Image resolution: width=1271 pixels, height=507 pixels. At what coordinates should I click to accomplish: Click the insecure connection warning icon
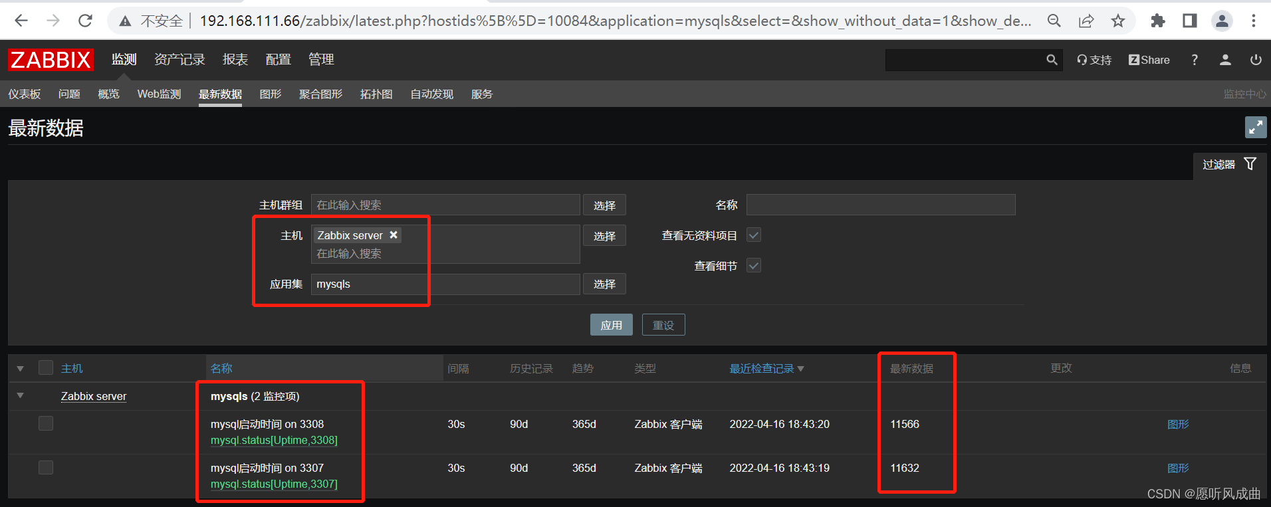point(125,21)
